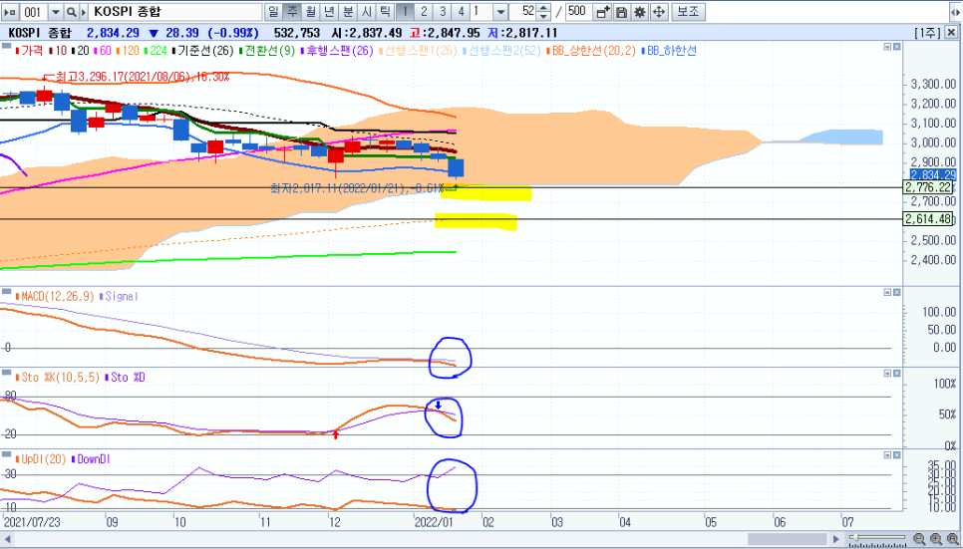963x549 pixels.
Task: Zoom in the chart with plus magnifier
Action: click(935, 539)
